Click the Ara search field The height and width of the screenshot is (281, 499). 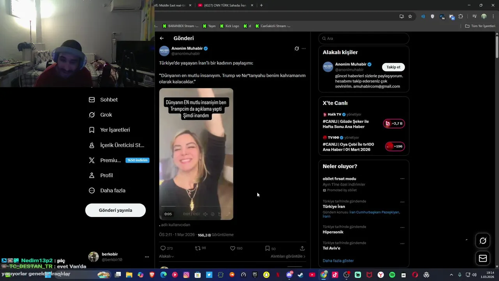point(364,39)
